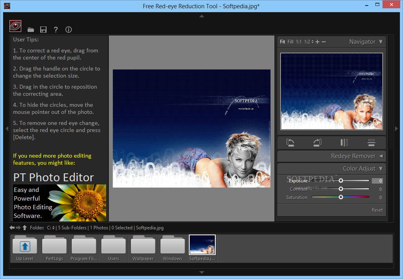The image size is (403, 279).
Task: Go back with the folder back arrow
Action: [x=12, y=228]
